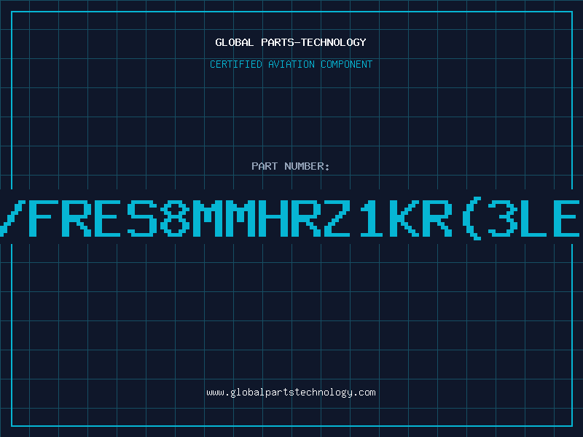Click the open parenthesis in the part number
This screenshot has height=437, width=583.
(x=472, y=219)
